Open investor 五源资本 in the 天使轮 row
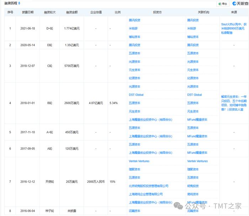Screen dimensions: 249x216 tap(134, 178)
